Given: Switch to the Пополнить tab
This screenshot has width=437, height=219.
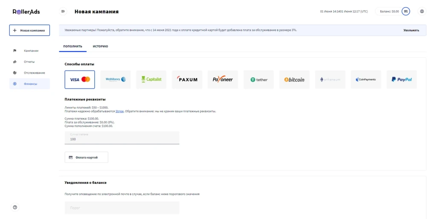Looking at the screenshot, I should click(73, 46).
